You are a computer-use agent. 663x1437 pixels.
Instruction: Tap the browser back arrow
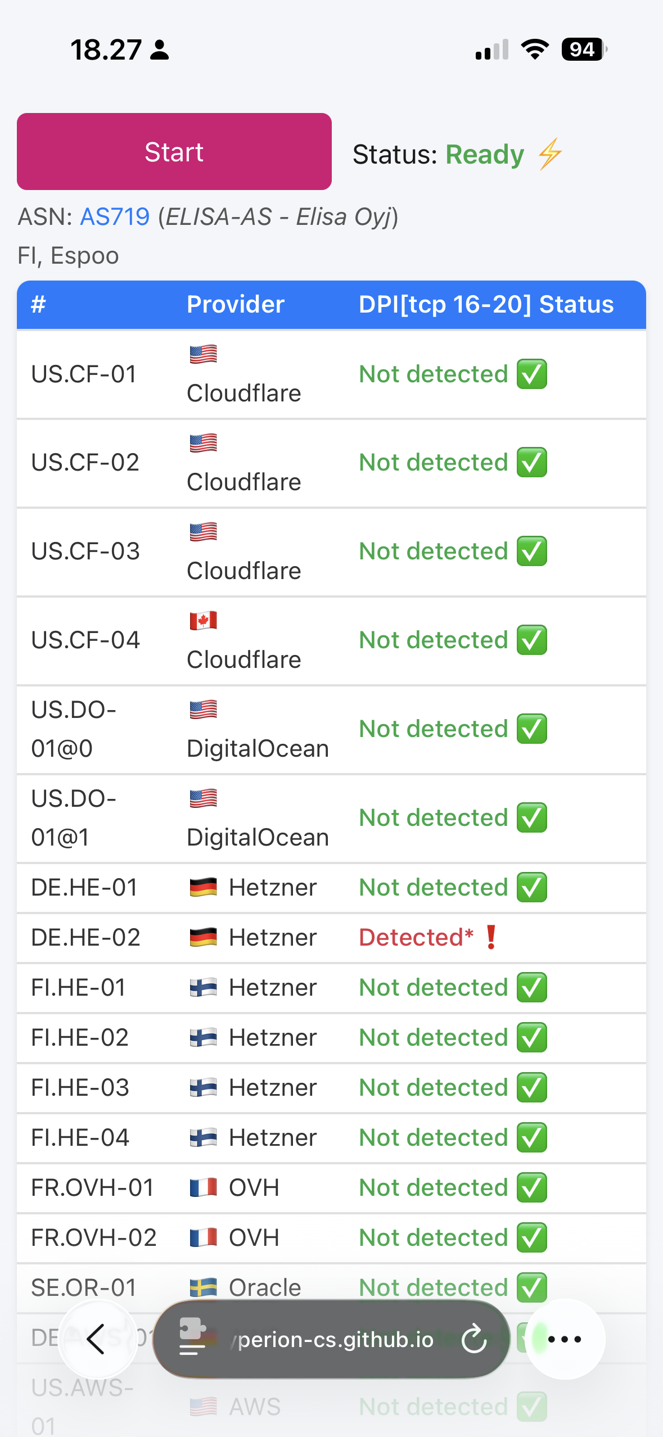pos(97,1339)
